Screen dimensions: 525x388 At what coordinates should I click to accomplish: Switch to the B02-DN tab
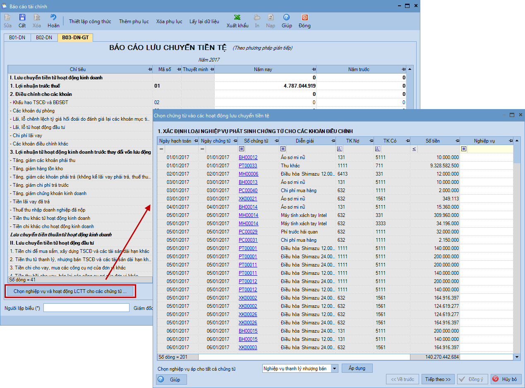44,38
